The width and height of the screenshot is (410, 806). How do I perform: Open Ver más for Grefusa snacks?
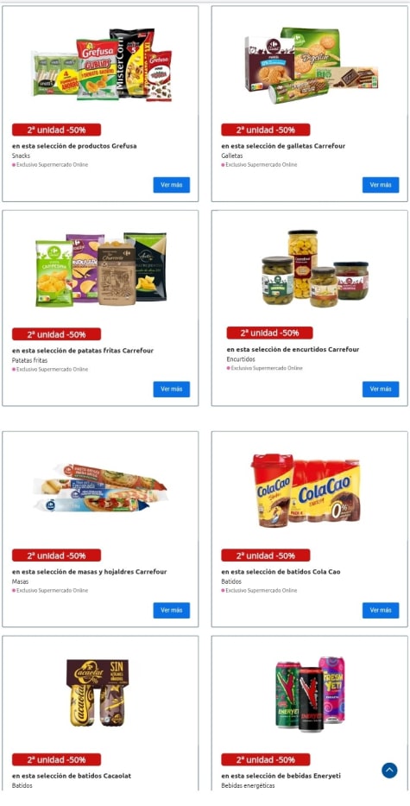click(172, 185)
